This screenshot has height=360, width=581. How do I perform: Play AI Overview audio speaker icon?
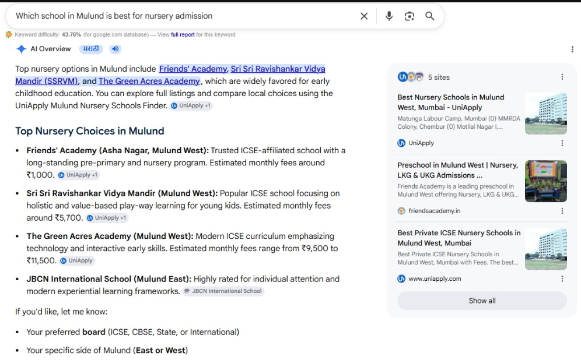116,49
